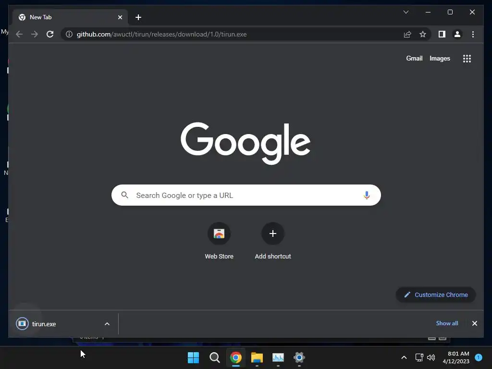Click the Add shortcut button

pyautogui.click(x=273, y=241)
